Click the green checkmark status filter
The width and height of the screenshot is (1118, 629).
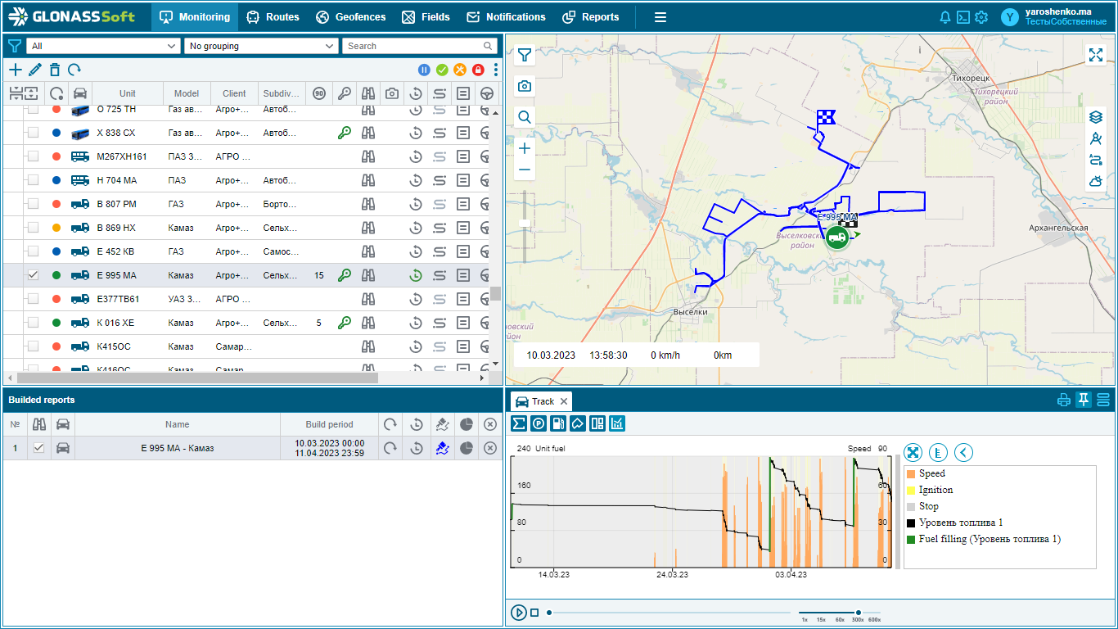pyautogui.click(x=442, y=70)
